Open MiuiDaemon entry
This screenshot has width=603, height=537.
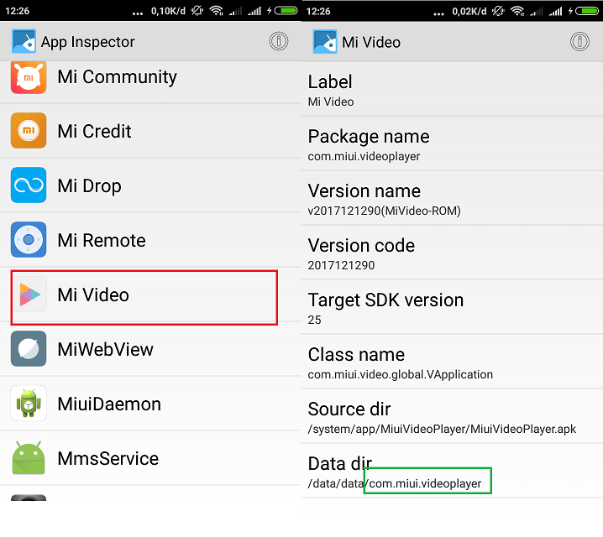(x=150, y=404)
